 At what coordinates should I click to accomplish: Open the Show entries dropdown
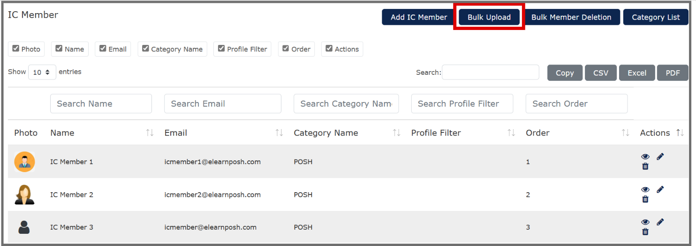click(x=42, y=72)
